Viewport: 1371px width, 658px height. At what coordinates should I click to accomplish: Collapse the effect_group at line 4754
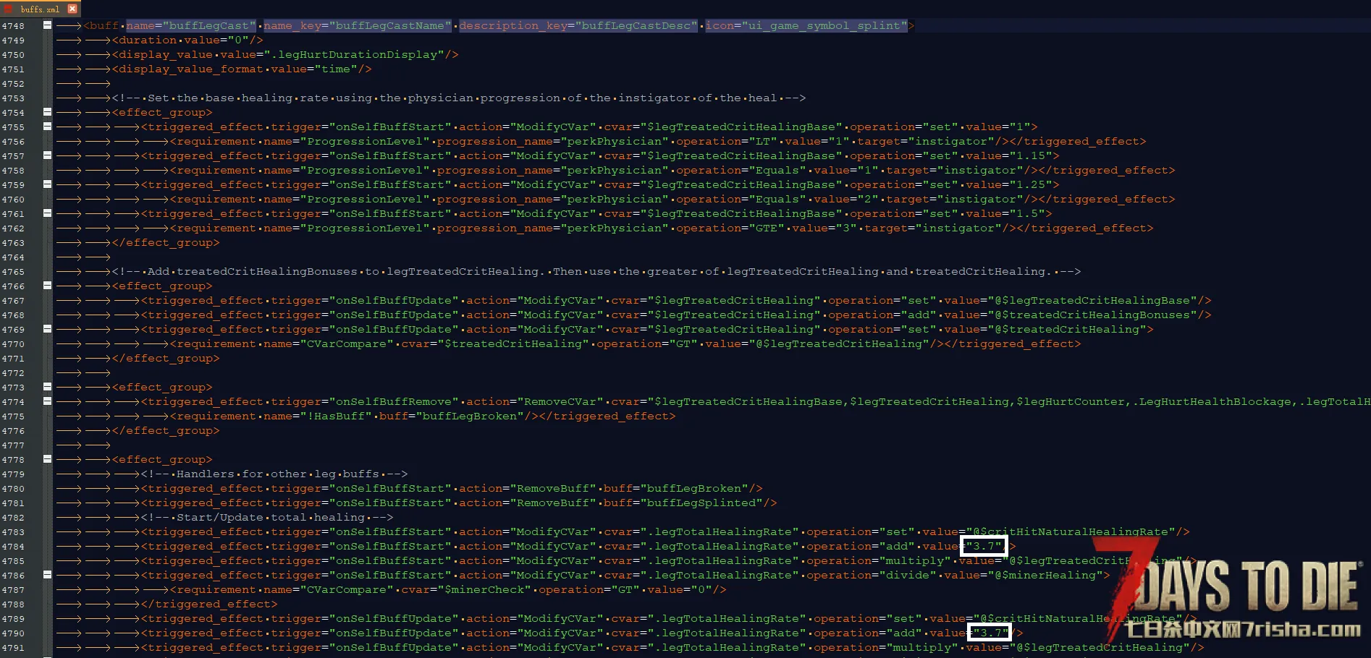[x=47, y=112]
